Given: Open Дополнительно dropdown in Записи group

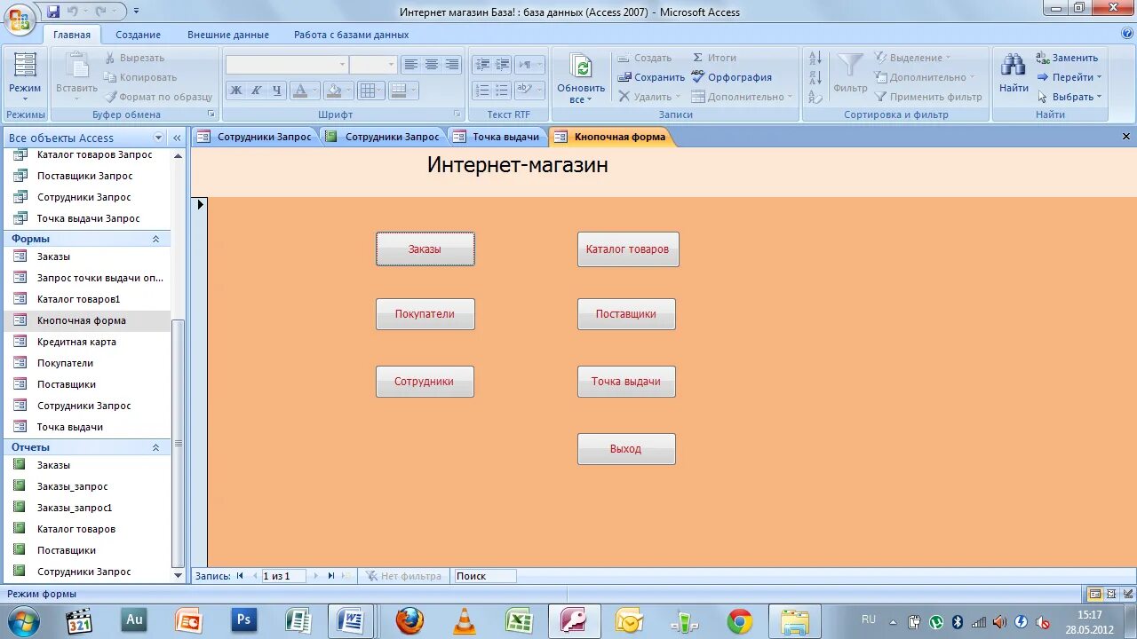Looking at the screenshot, I should pos(743,97).
